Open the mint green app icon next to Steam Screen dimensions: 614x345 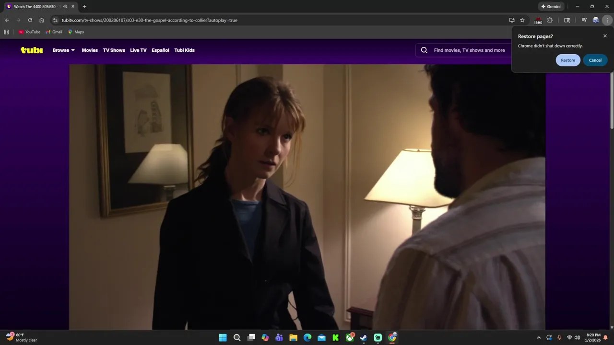coord(378,337)
